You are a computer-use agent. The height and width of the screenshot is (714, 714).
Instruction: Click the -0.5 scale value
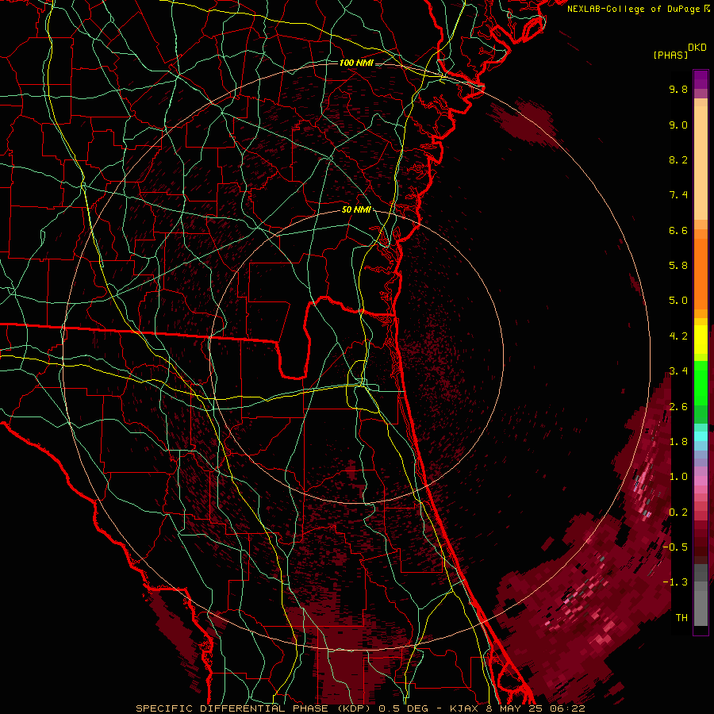pos(675,547)
